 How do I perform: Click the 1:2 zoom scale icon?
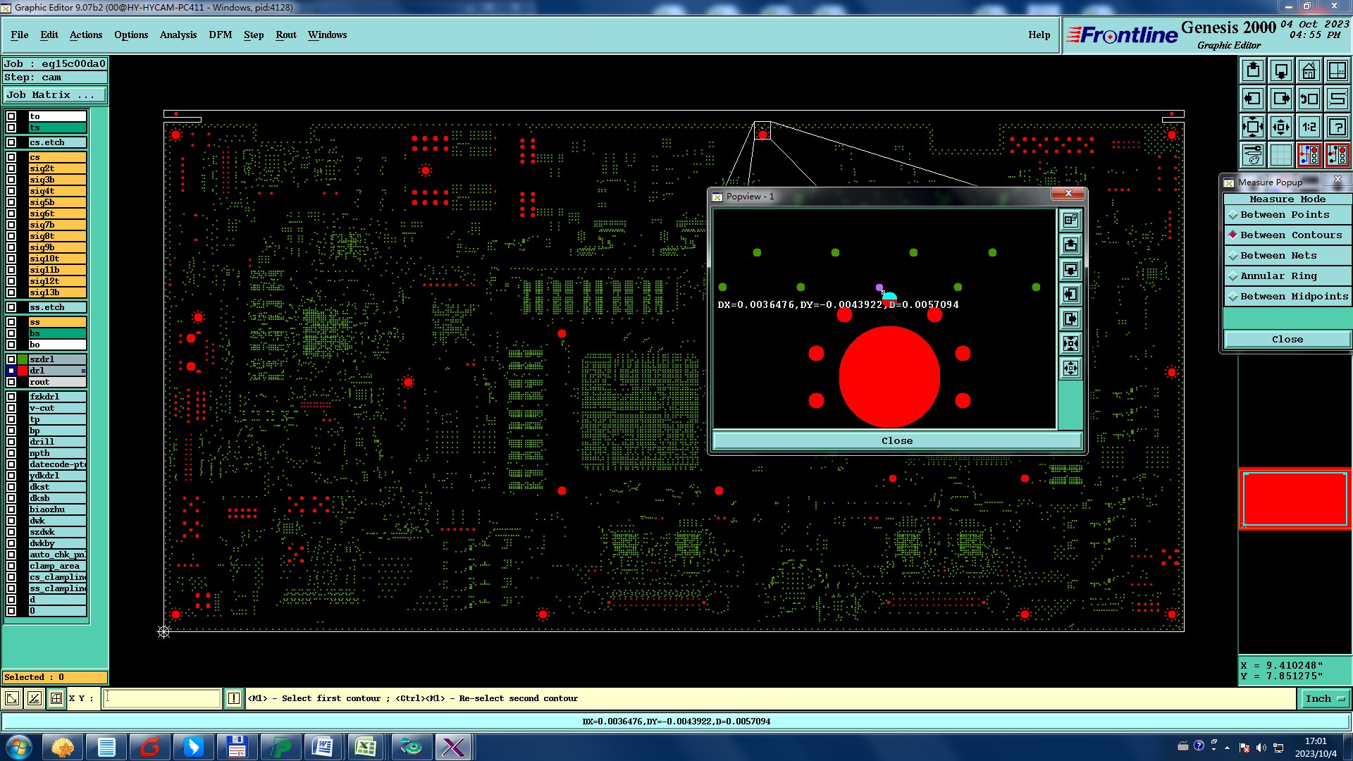click(1309, 127)
